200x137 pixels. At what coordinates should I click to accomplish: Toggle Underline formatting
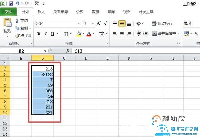pos(52,34)
